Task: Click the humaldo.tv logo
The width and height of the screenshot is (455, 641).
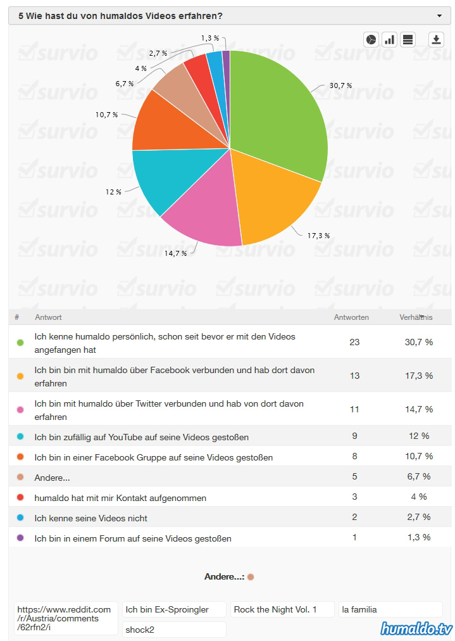Action: [416, 628]
